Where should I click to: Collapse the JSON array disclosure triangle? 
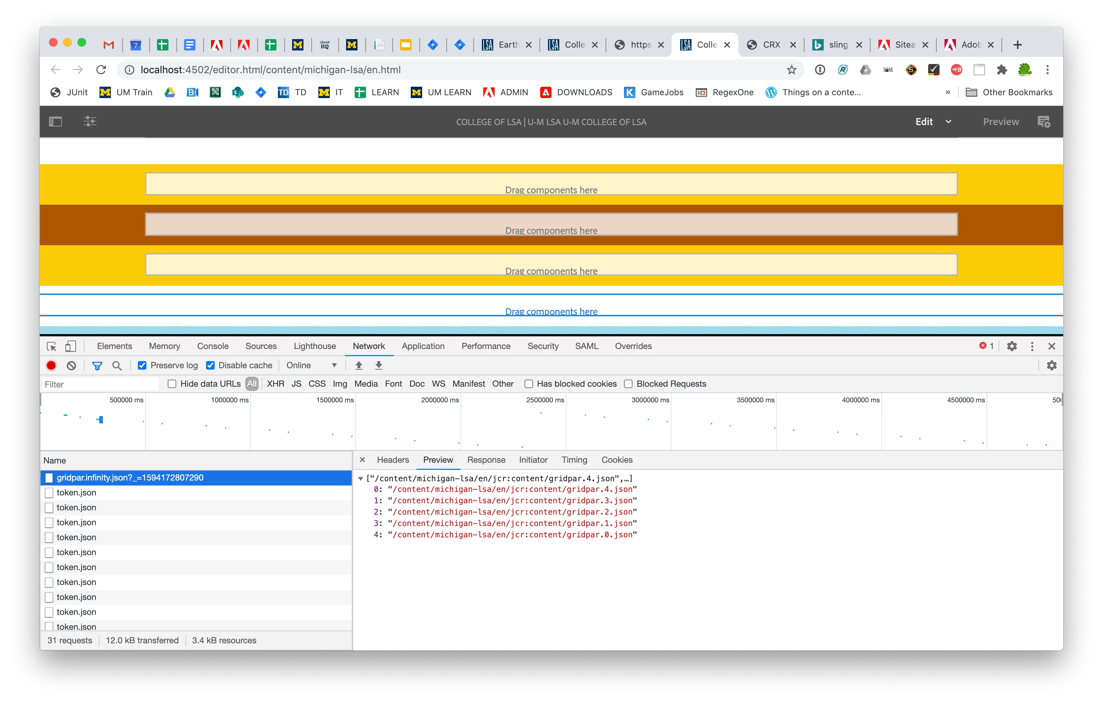pyautogui.click(x=361, y=478)
